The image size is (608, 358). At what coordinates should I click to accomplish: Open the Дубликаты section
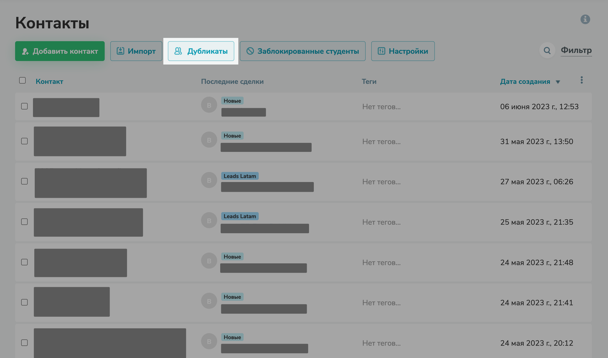pyautogui.click(x=201, y=51)
